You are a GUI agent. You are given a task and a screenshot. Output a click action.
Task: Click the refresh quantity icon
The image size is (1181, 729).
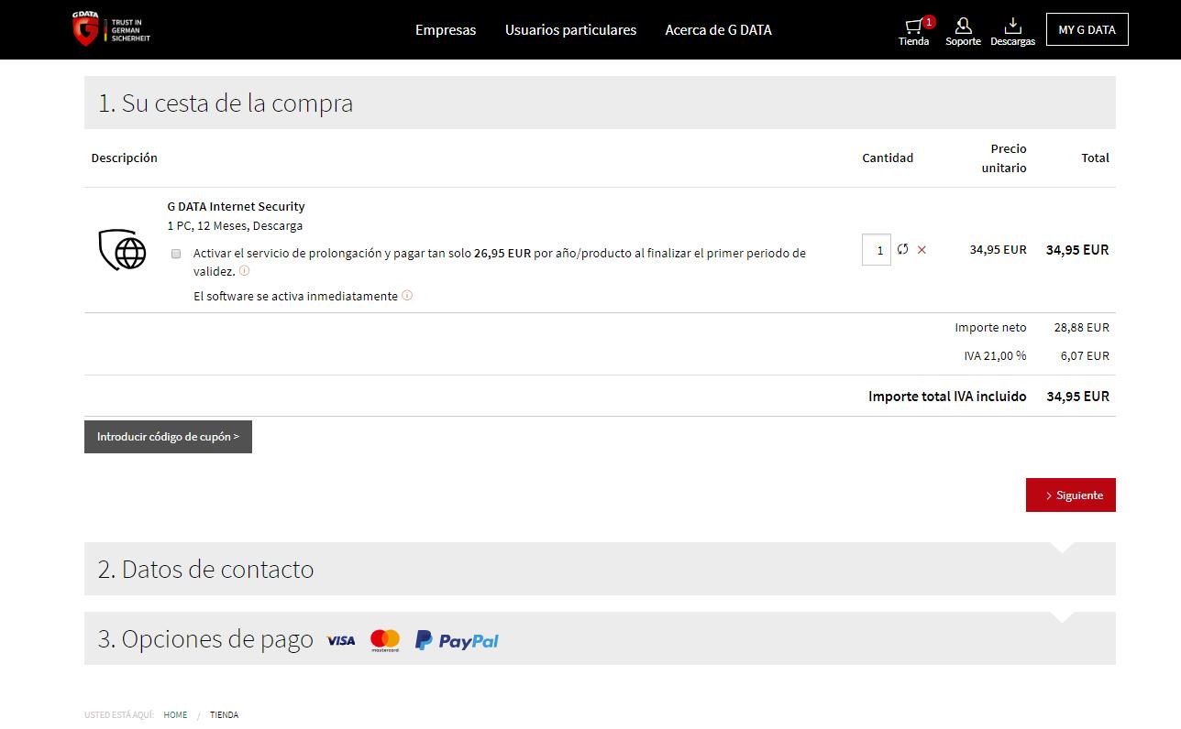(x=903, y=249)
